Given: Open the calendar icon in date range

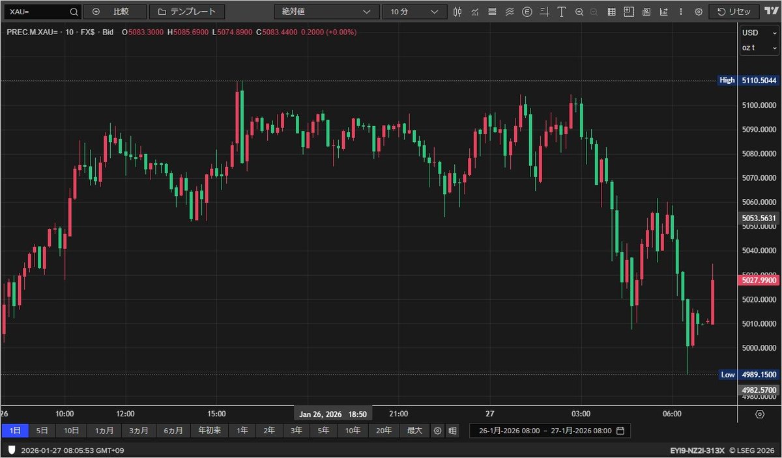Looking at the screenshot, I should (620, 431).
